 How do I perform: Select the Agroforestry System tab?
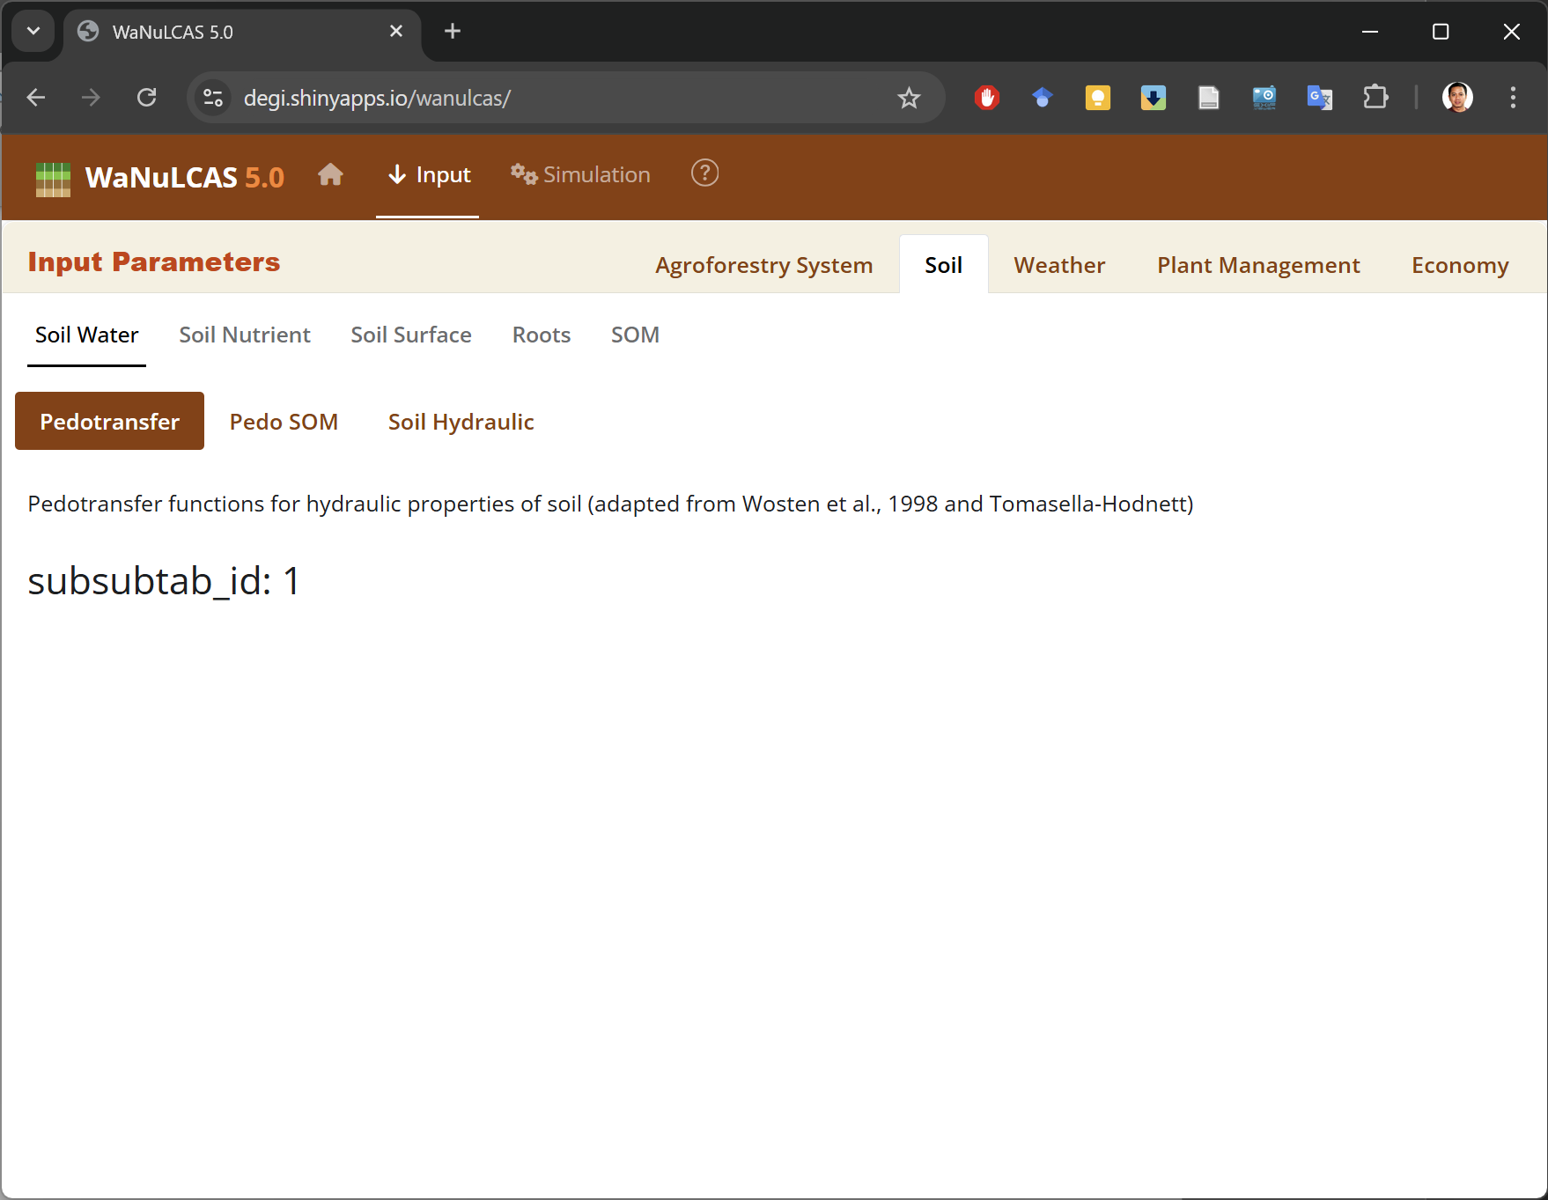tap(763, 265)
